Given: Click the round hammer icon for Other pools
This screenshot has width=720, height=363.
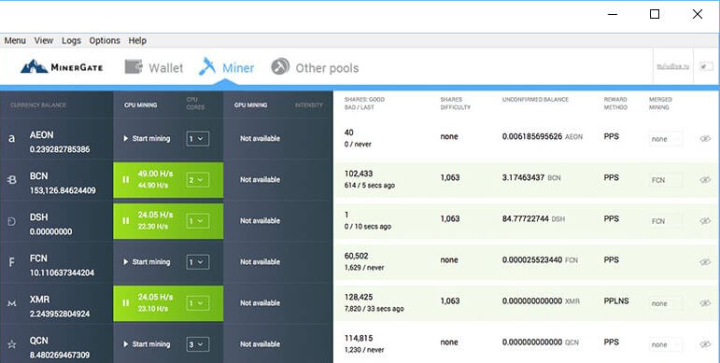Looking at the screenshot, I should tap(280, 66).
